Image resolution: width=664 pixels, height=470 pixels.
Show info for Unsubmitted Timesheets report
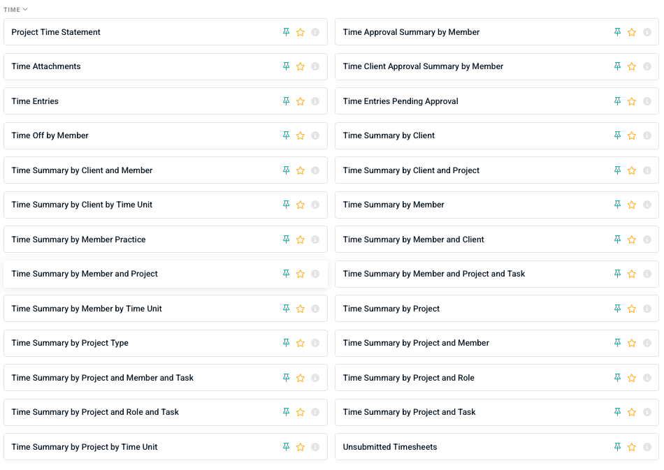[647, 448]
